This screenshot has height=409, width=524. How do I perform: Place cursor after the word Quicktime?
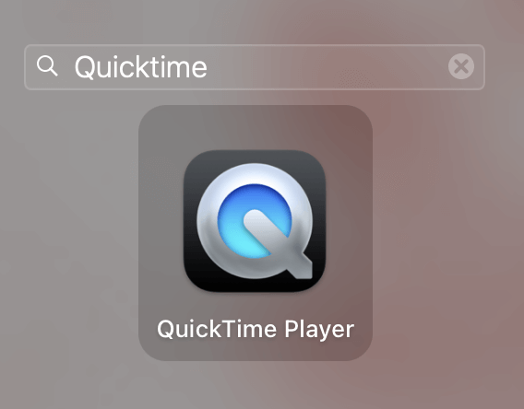[x=208, y=67]
